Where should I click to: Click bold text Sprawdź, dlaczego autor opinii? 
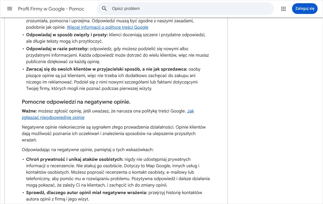[87, 193]
